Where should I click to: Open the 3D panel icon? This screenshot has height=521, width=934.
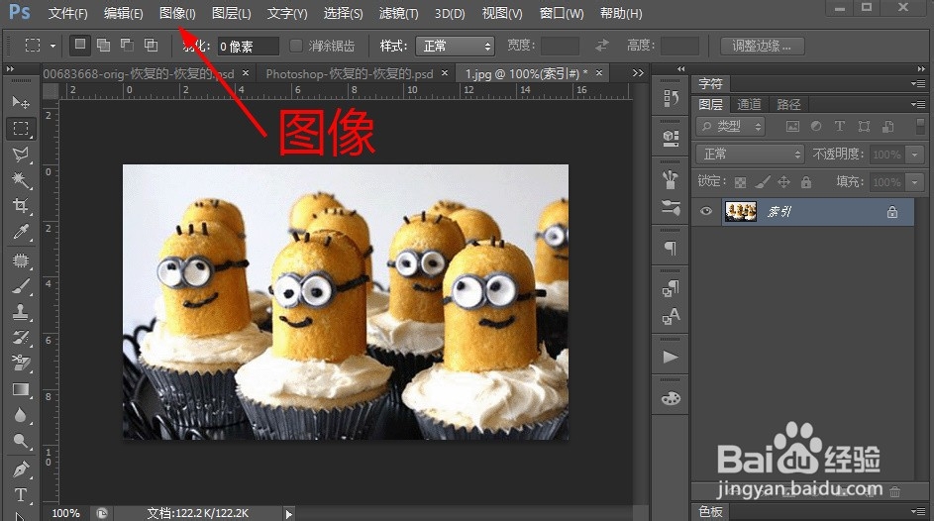click(x=671, y=138)
